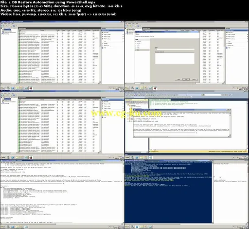Screen dimensions: 249x229
Task: Click the green-highlighted query tab in SSMS
Action: [160, 100]
